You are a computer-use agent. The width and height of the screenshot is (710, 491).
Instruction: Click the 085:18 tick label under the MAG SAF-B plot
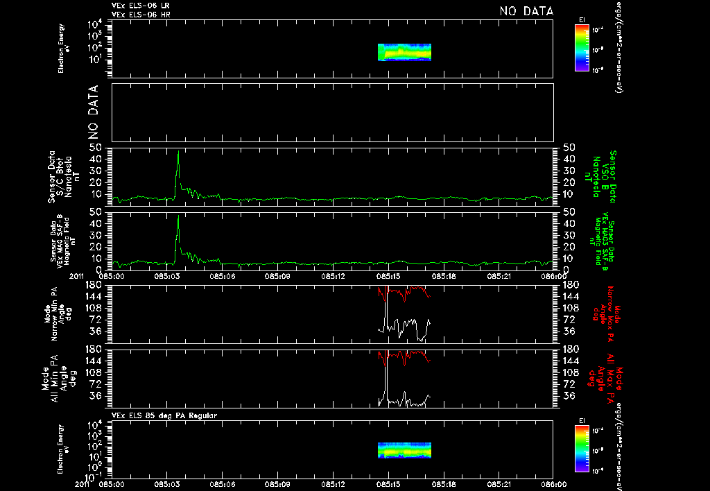[x=444, y=276]
